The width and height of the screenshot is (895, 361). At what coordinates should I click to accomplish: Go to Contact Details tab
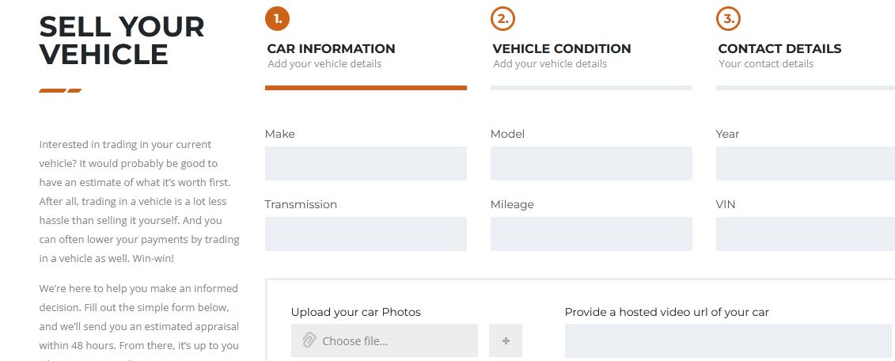click(x=779, y=48)
